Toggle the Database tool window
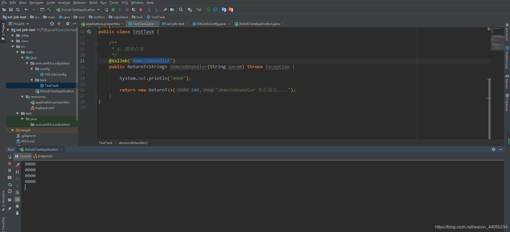This screenshot has height=232, width=510. tap(507, 103)
